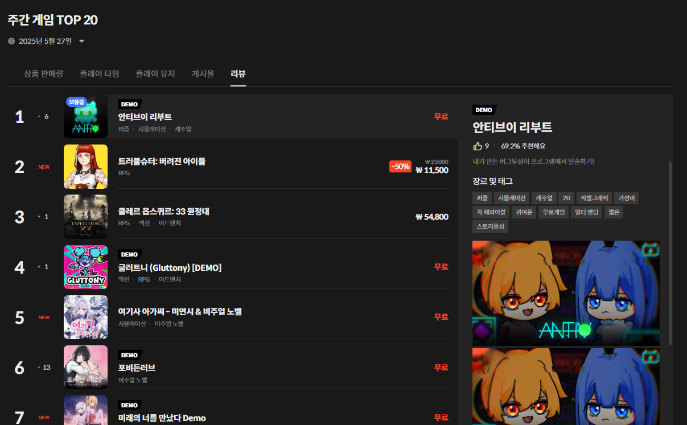Click the 어드벤처 genre under 클레르 옵스퀴르

(170, 222)
